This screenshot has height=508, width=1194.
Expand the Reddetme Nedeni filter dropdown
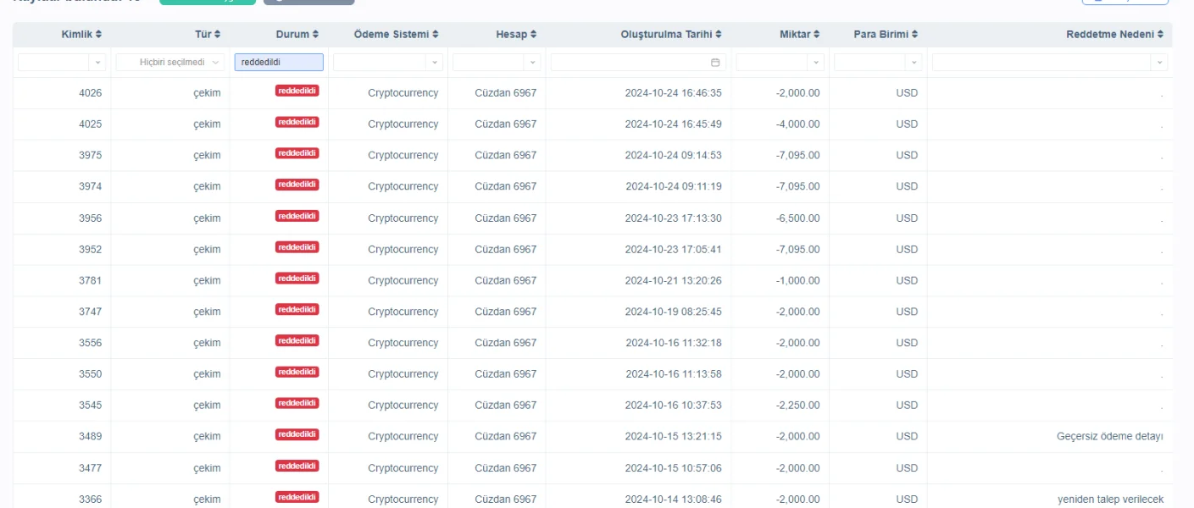[x=1158, y=63]
